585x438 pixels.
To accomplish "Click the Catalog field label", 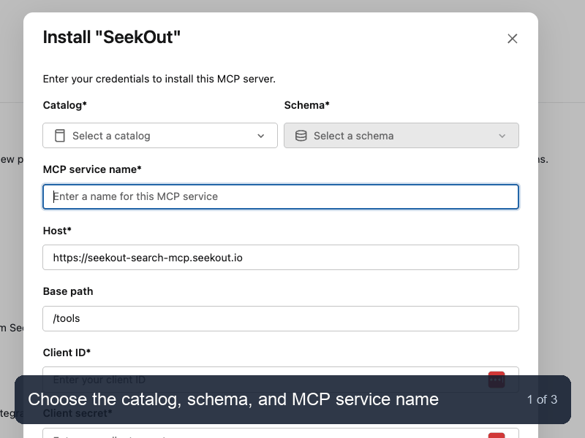I will [65, 105].
